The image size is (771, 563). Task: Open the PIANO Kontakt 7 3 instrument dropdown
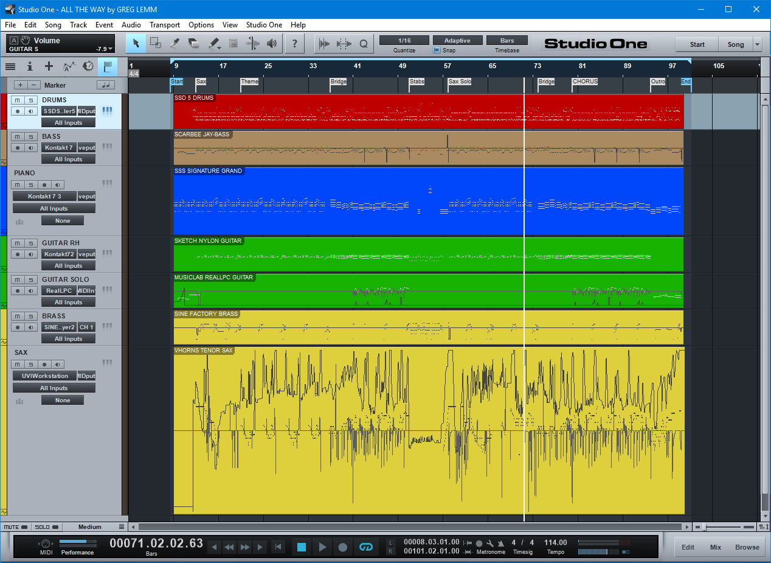(x=45, y=197)
